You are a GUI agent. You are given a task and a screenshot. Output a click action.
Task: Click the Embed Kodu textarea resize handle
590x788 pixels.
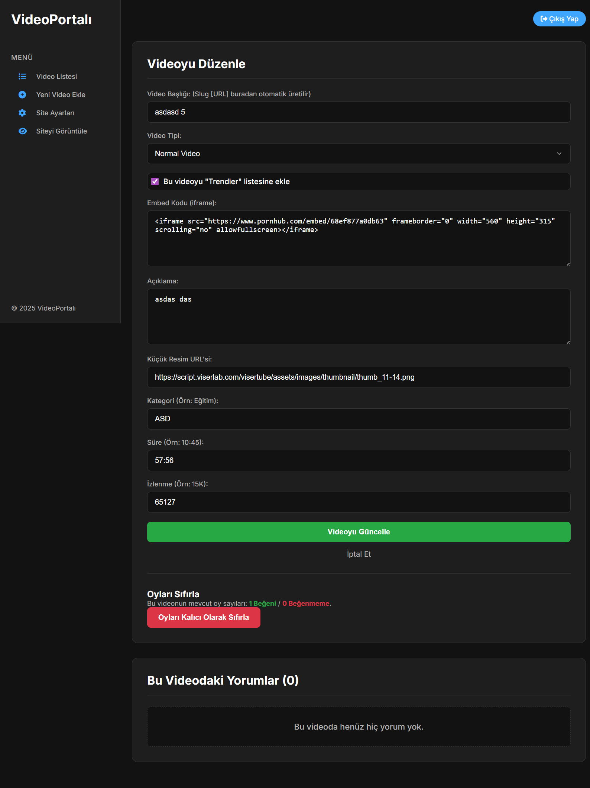(x=568, y=264)
